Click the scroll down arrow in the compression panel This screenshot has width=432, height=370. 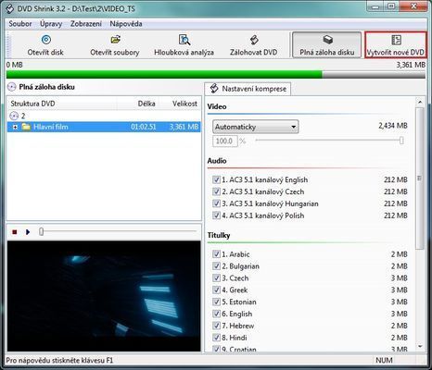tap(420, 347)
